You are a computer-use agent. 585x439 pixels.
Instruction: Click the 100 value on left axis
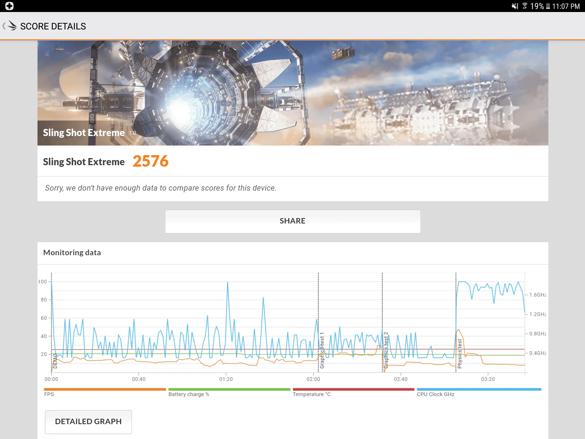point(43,282)
